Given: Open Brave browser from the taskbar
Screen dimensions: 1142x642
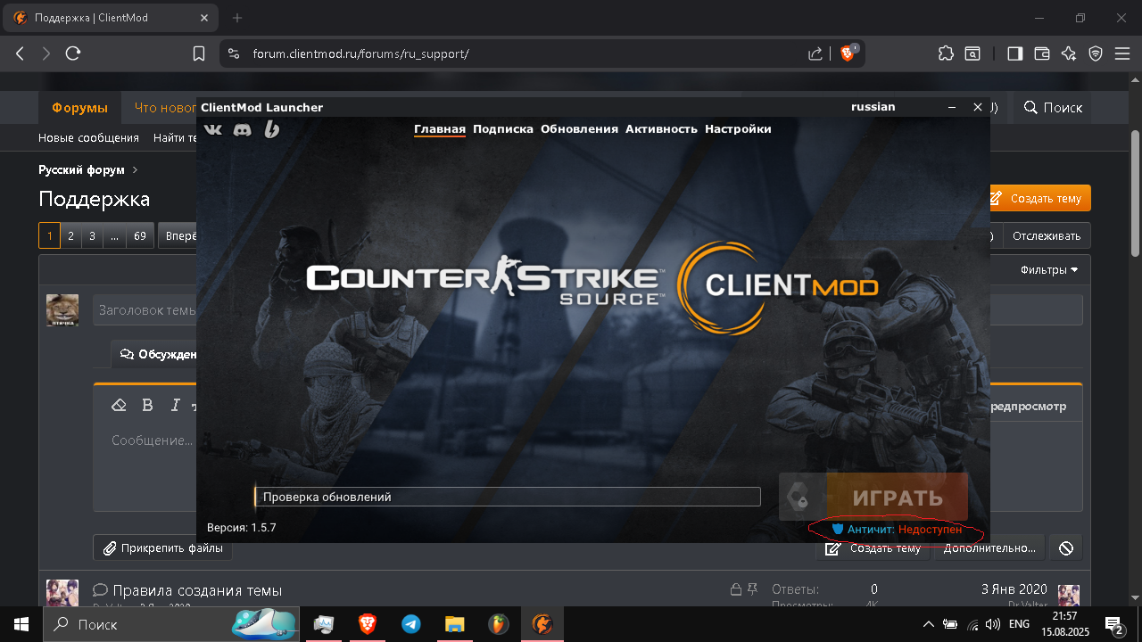Looking at the screenshot, I should [366, 624].
